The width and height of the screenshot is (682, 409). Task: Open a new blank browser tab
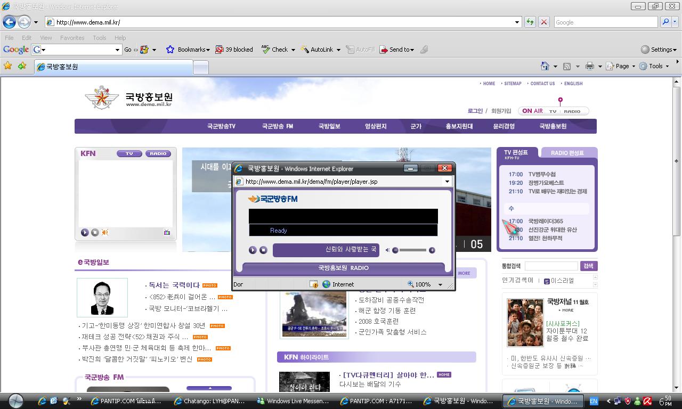pyautogui.click(x=200, y=67)
